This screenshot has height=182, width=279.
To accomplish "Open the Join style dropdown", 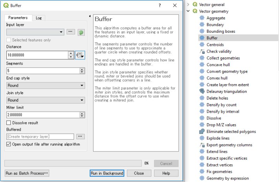I will point(46,100).
